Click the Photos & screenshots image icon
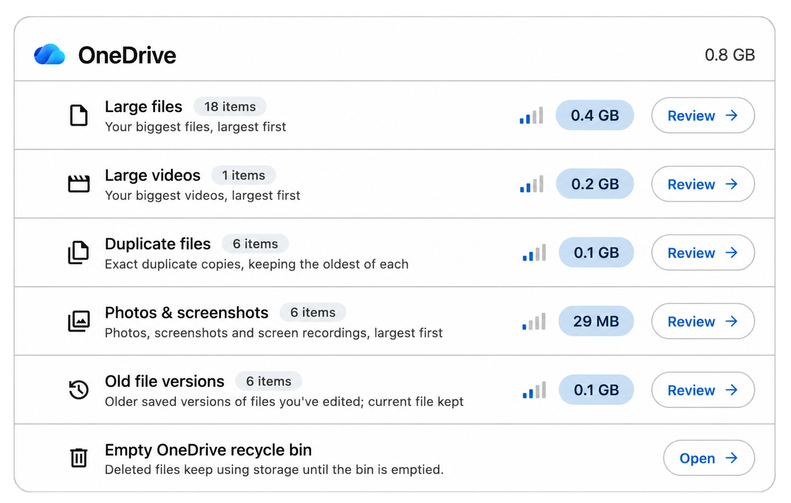Screen dimensions: 791x503 click(x=78, y=321)
